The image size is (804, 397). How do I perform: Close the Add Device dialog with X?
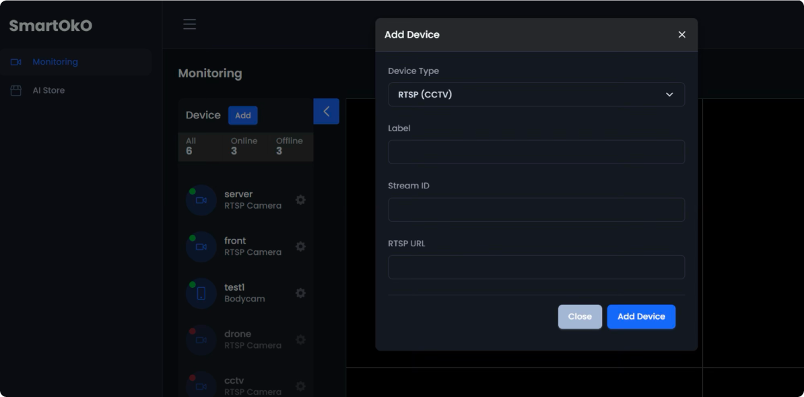(682, 34)
